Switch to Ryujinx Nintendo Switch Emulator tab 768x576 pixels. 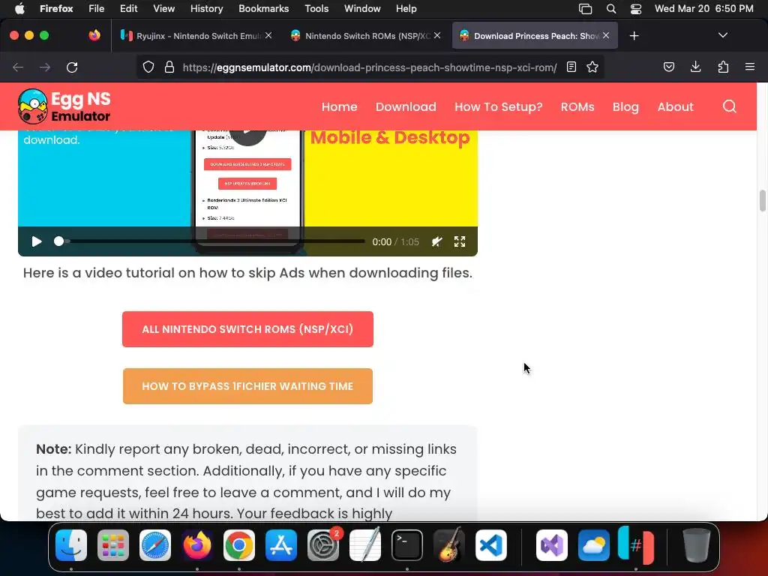(196, 36)
